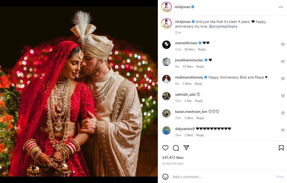
Task: Open the emoji picker in comment field
Action: click(165, 177)
